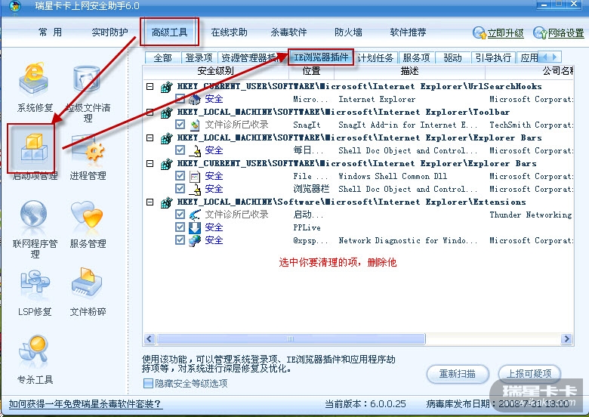Collapse the Internet Explorer\Extensions group
The width and height of the screenshot is (589, 417).
tap(150, 202)
